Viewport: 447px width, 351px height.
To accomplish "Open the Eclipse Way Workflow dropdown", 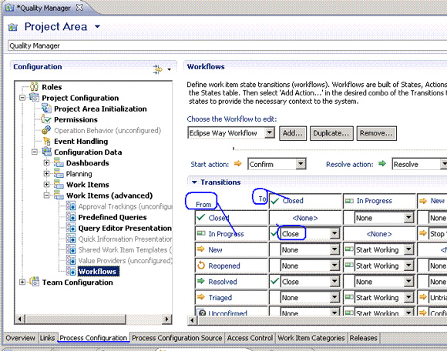I will pos(269,132).
